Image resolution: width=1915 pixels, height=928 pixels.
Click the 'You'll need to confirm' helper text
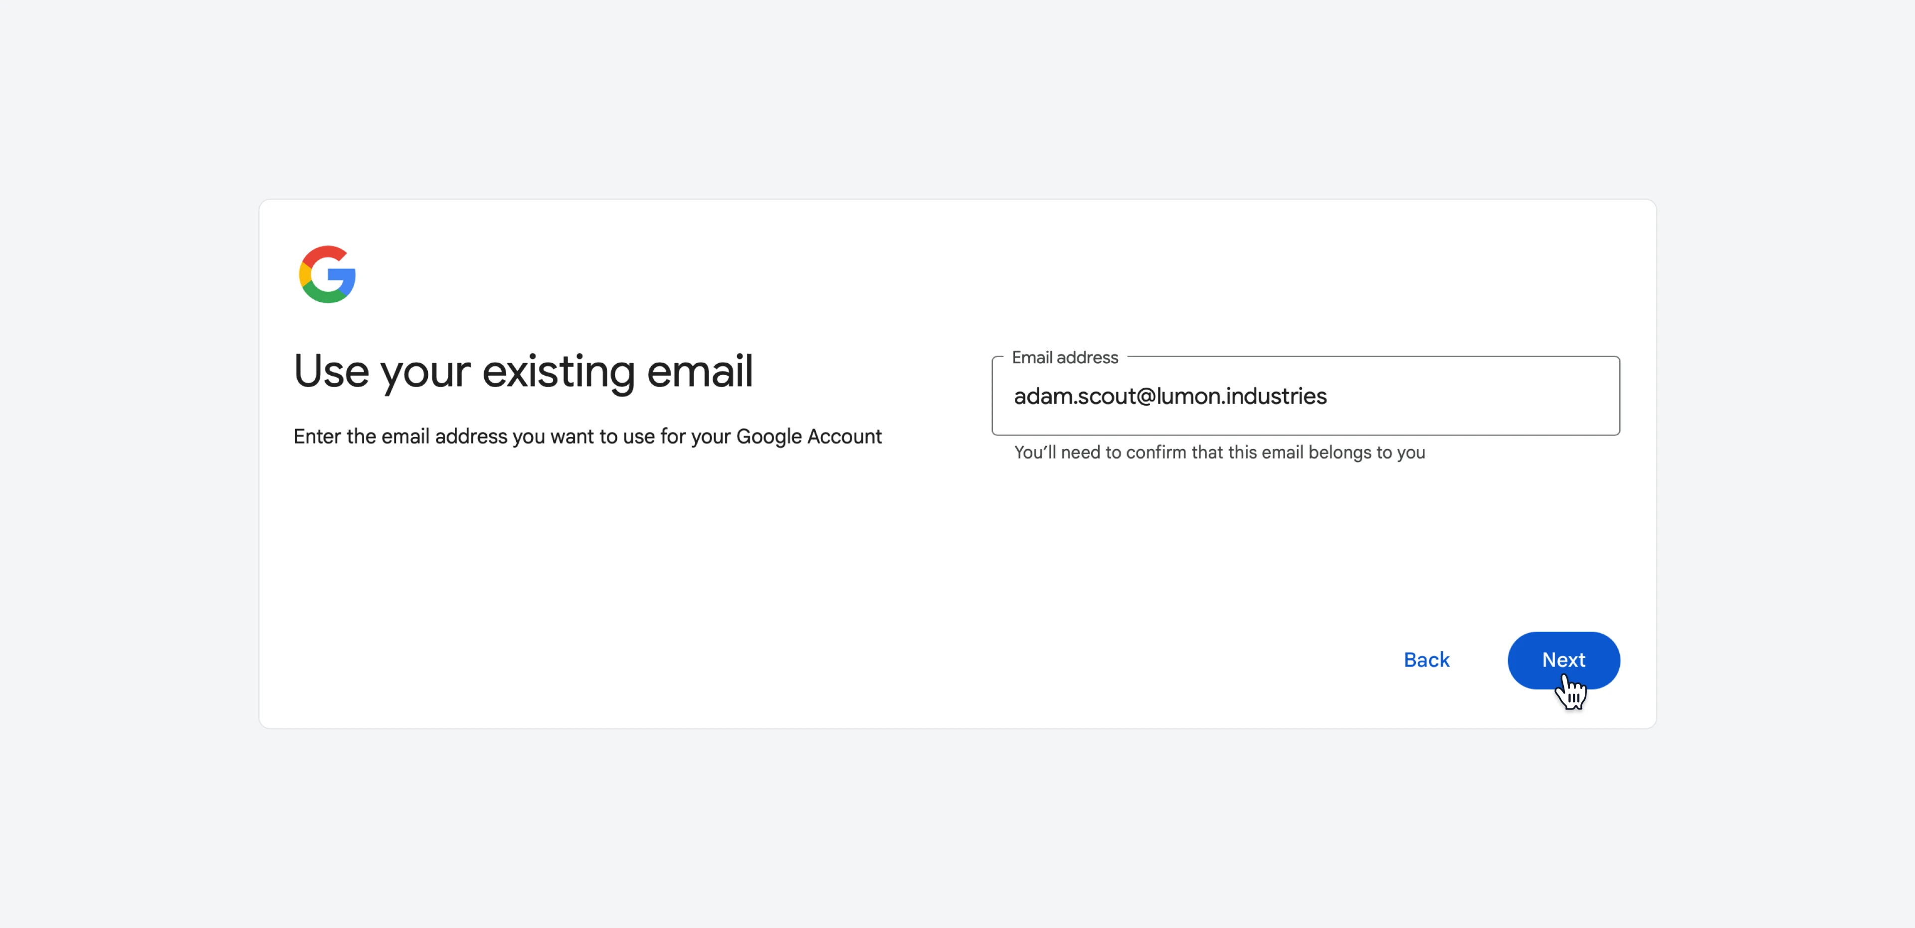point(1219,452)
